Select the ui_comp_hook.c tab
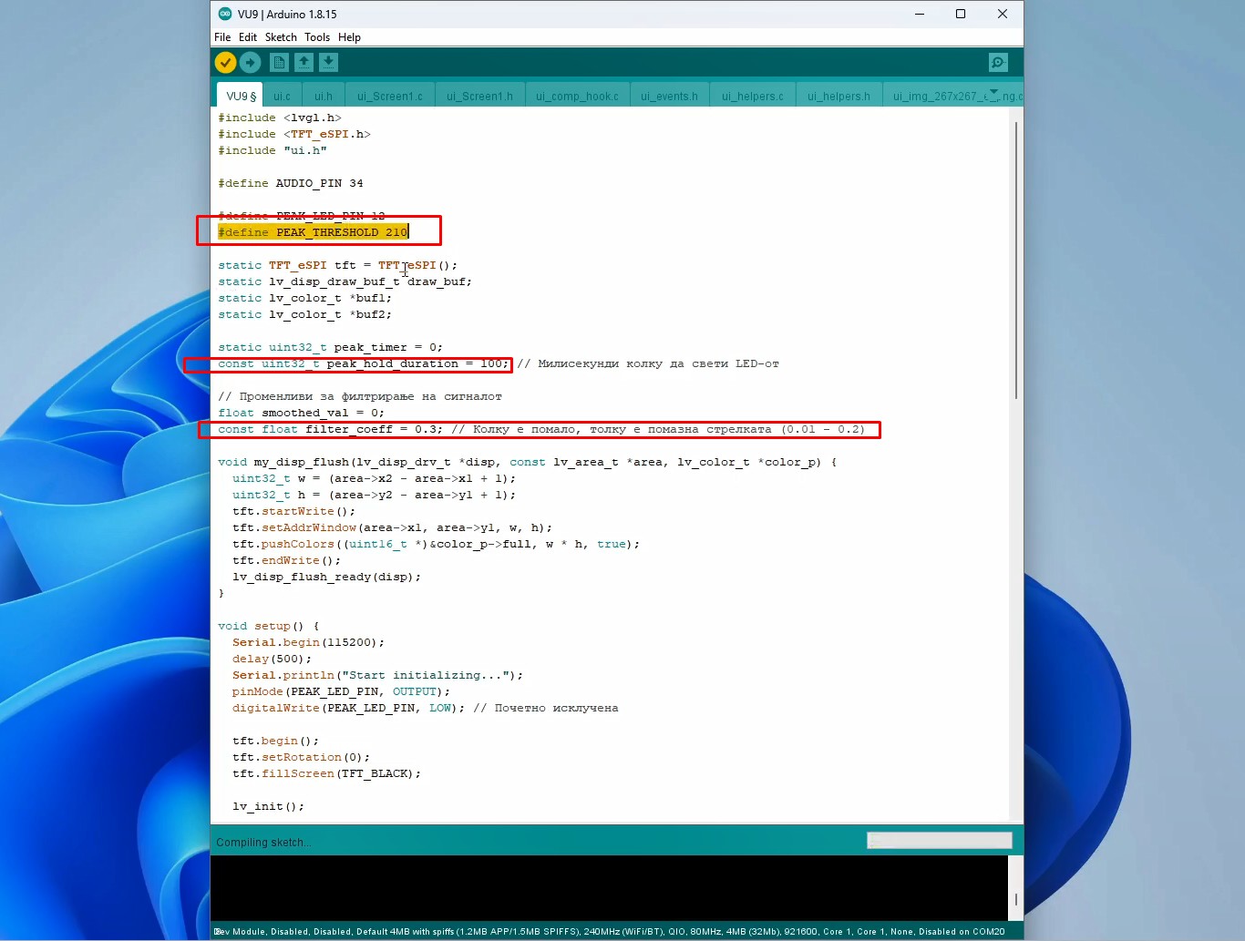The height and width of the screenshot is (941, 1245). click(577, 97)
